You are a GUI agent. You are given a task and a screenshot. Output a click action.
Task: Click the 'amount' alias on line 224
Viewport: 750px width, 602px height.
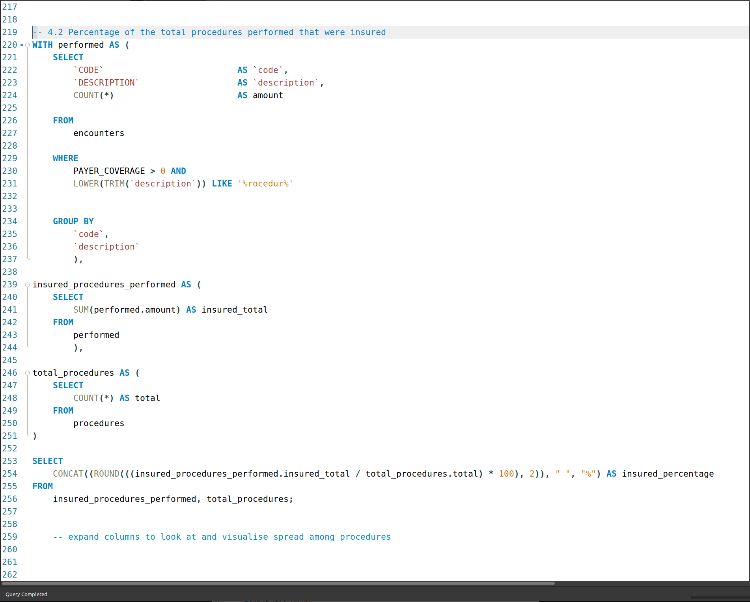(x=268, y=95)
